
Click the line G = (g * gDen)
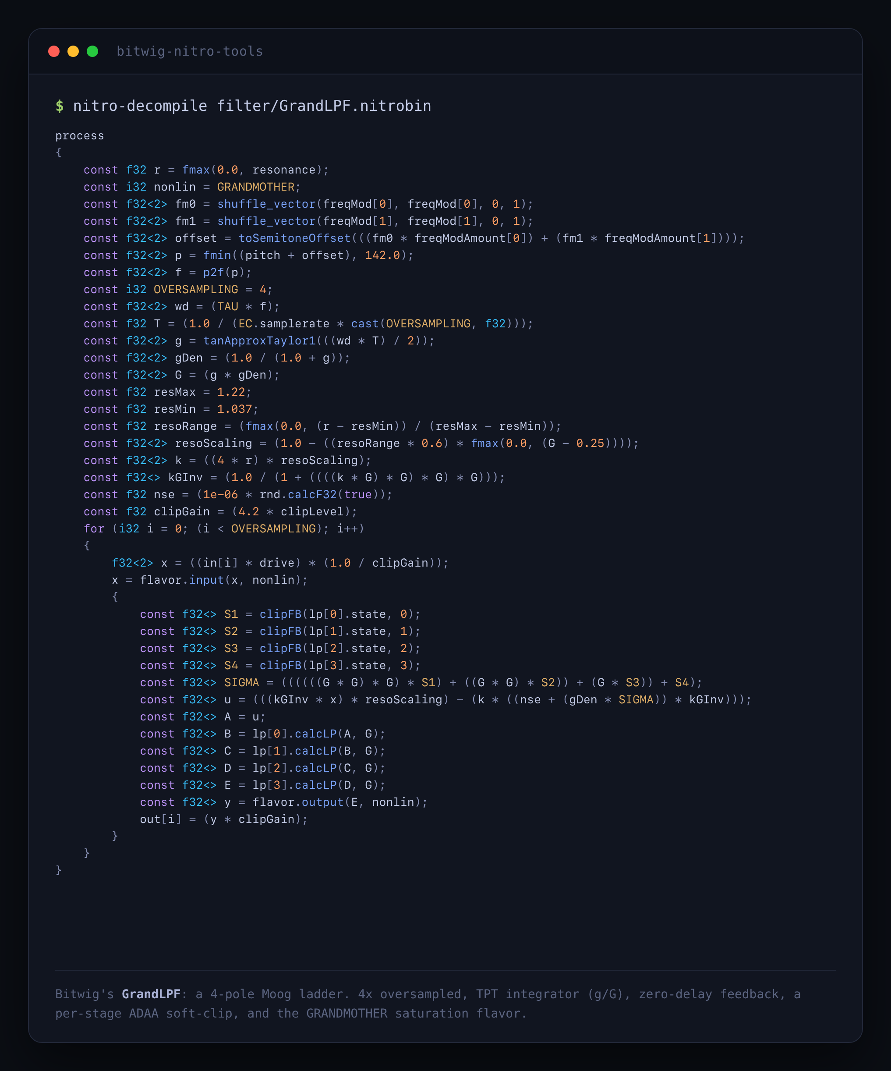182,375
